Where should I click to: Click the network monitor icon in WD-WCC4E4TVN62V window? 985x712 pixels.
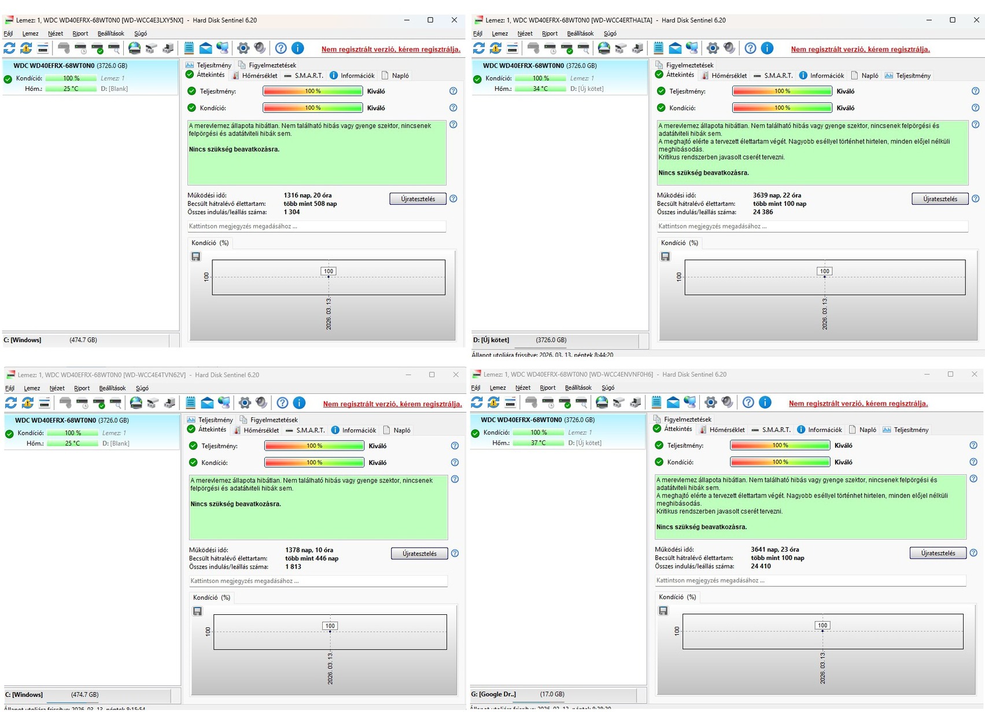(224, 403)
